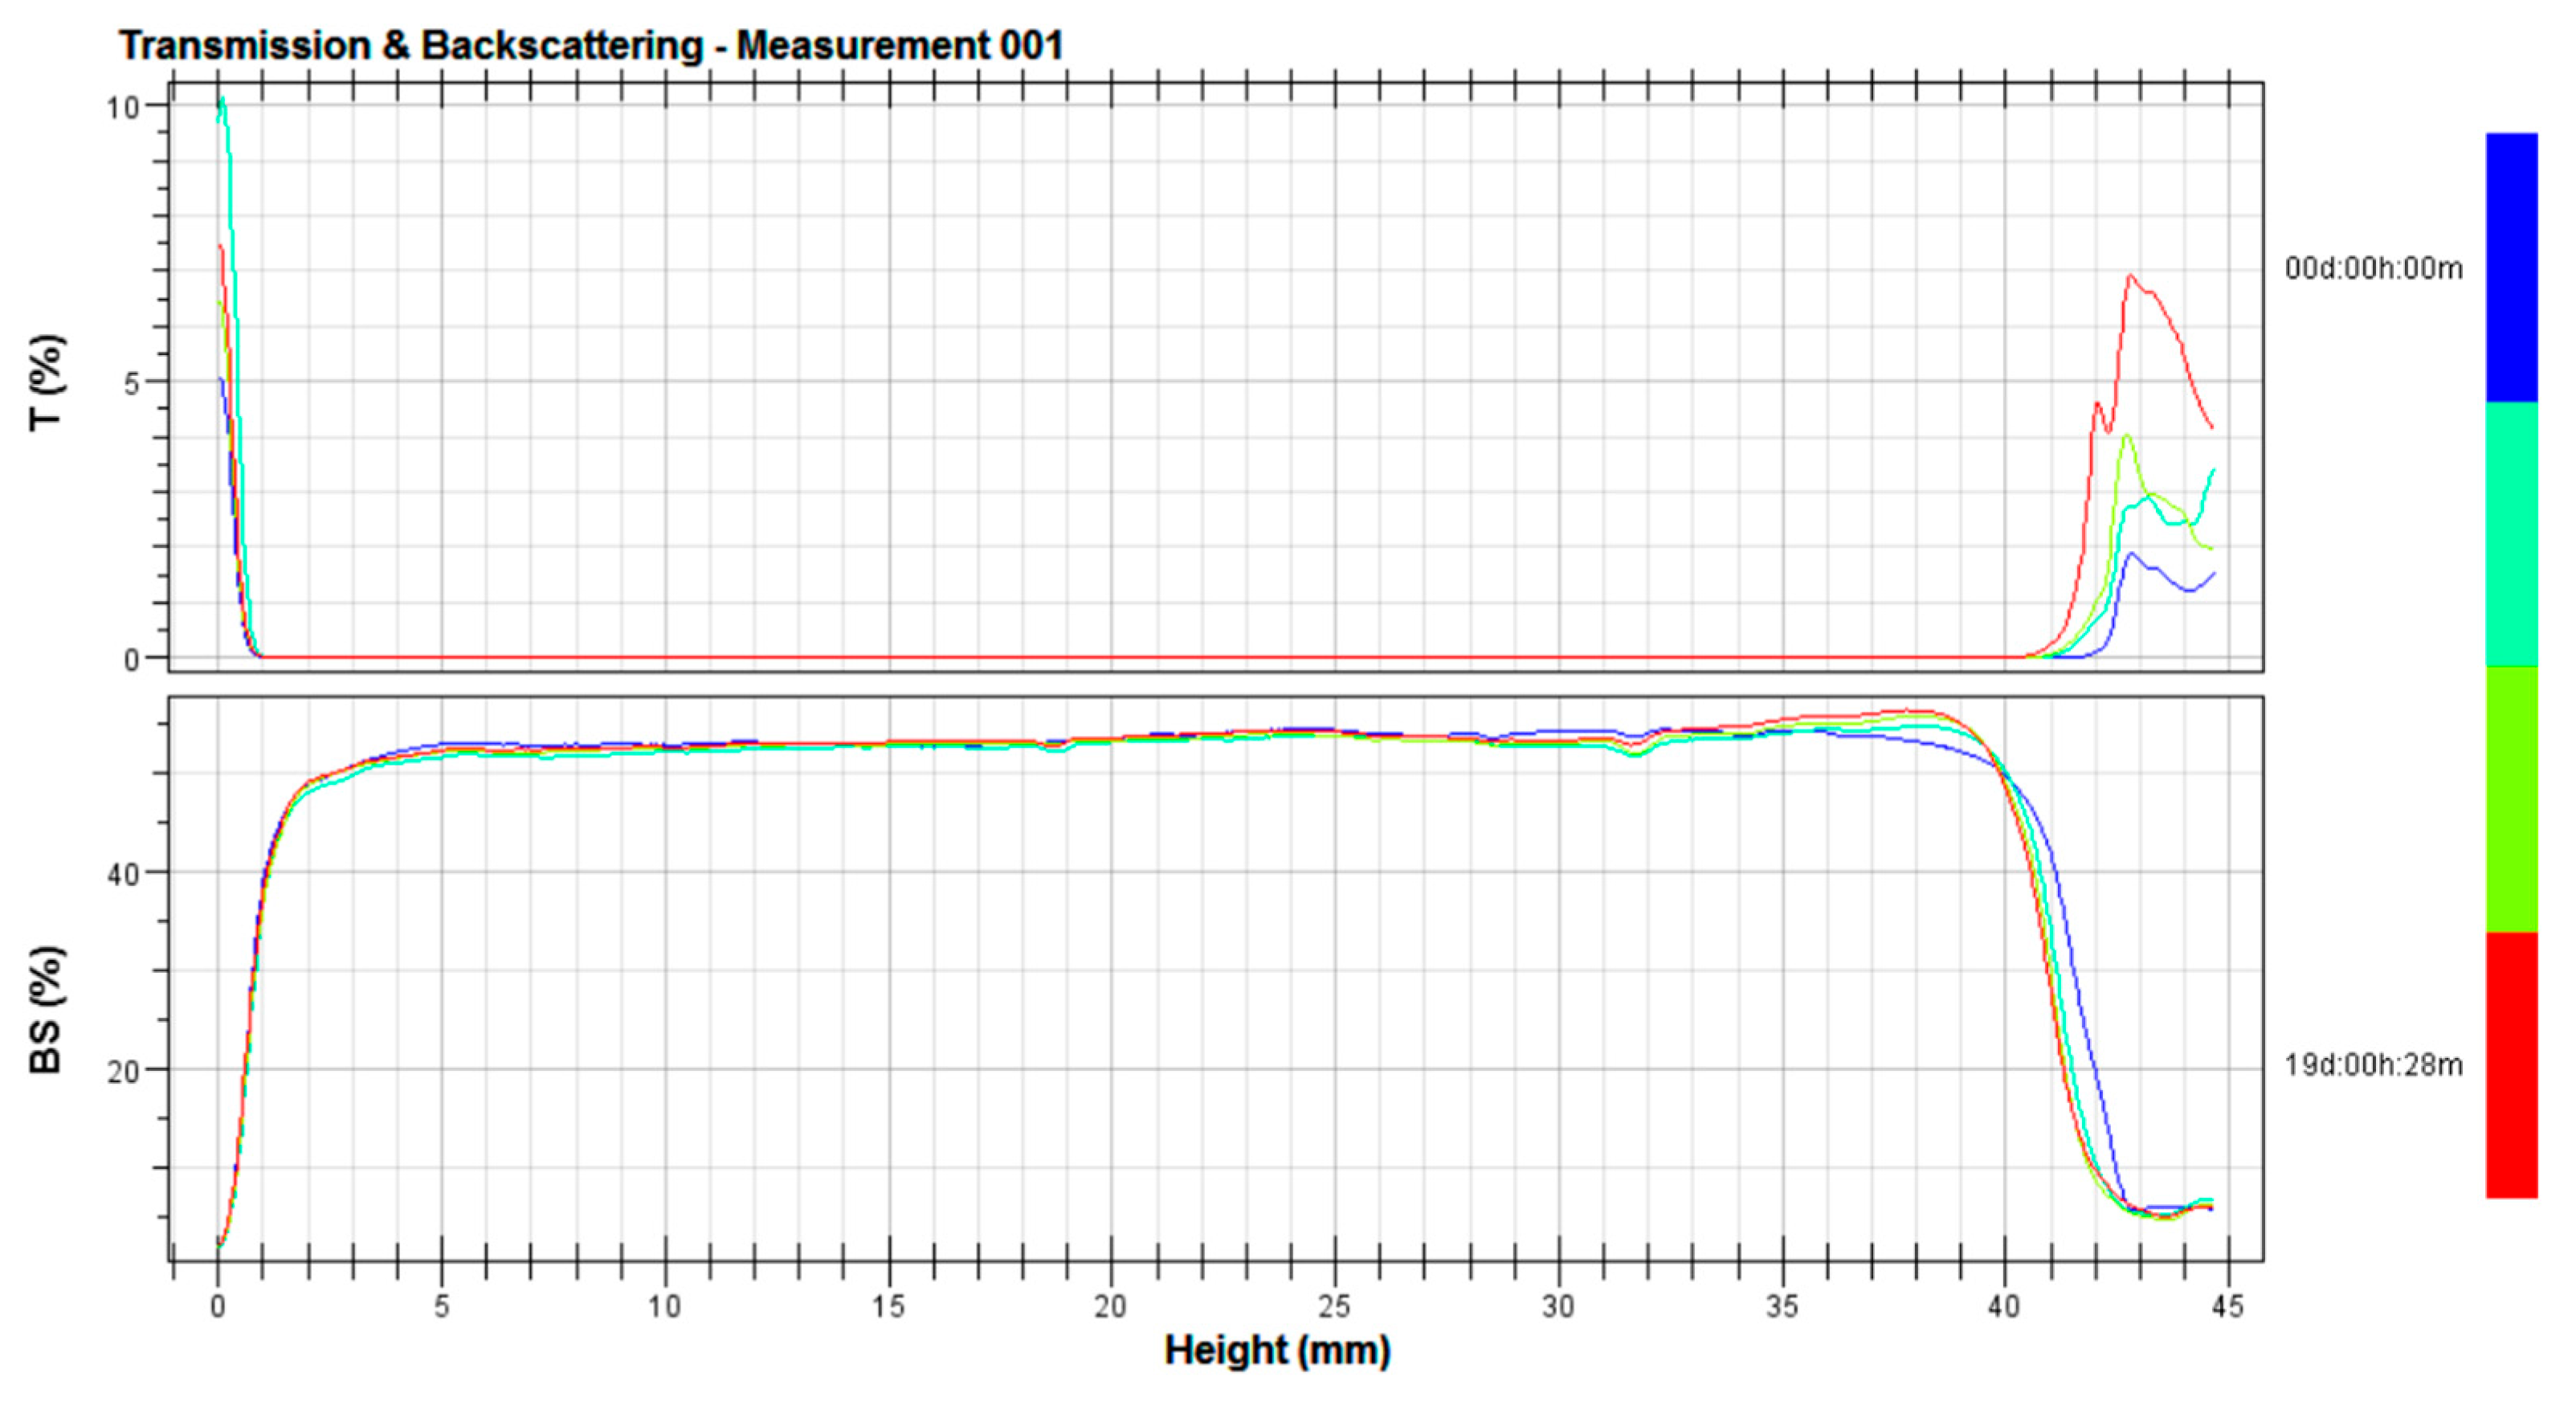Screen dimensions: 2576x1401
Task: Click the red transmission curve's highest peak
Action: [x=2130, y=276]
